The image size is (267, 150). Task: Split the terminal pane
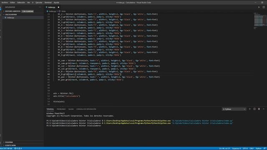point(254,109)
